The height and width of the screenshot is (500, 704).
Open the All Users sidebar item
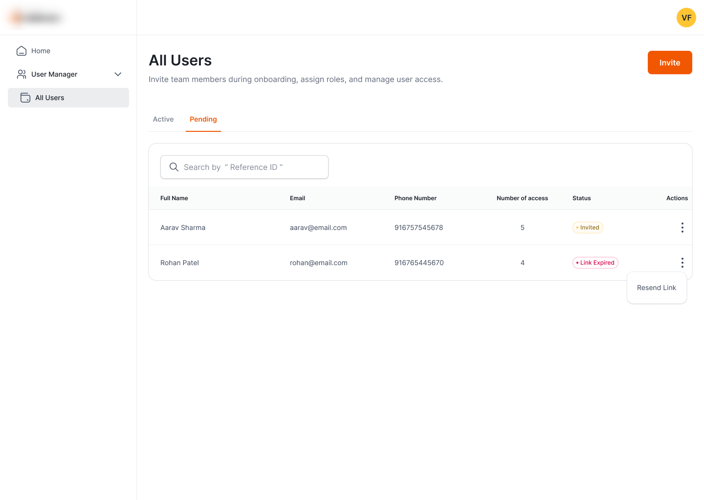click(x=68, y=98)
